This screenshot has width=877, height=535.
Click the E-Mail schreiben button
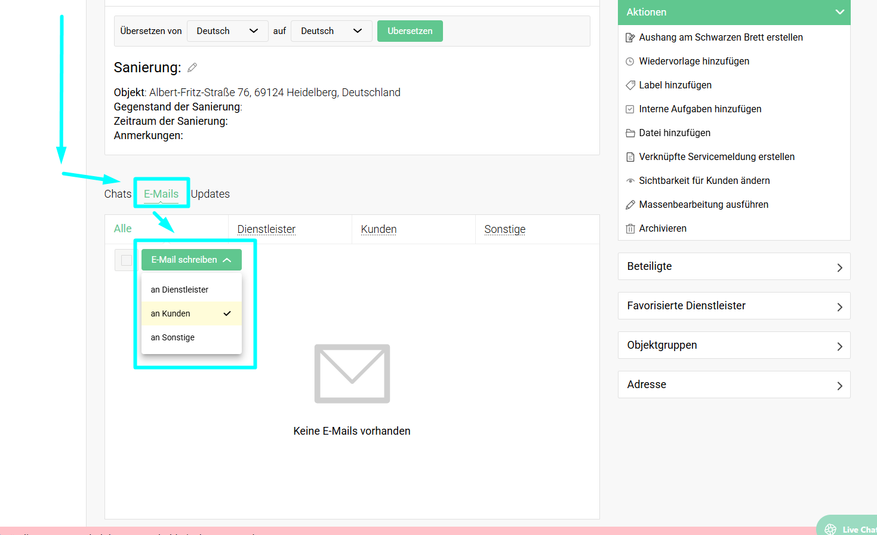tap(191, 260)
